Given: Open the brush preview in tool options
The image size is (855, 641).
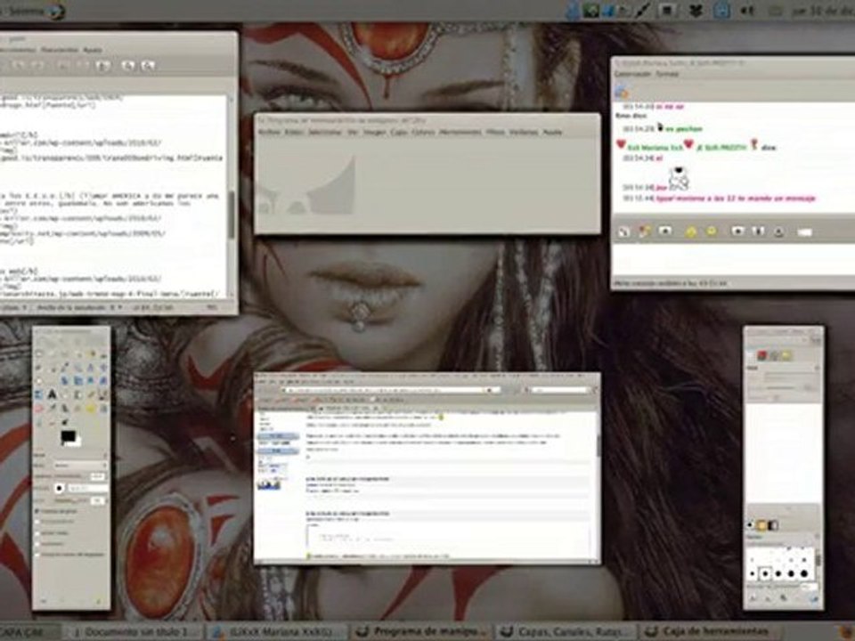Looking at the screenshot, I should pyautogui.click(x=59, y=489).
